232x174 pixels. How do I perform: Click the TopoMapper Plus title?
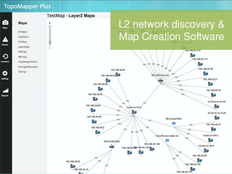tap(27, 6)
